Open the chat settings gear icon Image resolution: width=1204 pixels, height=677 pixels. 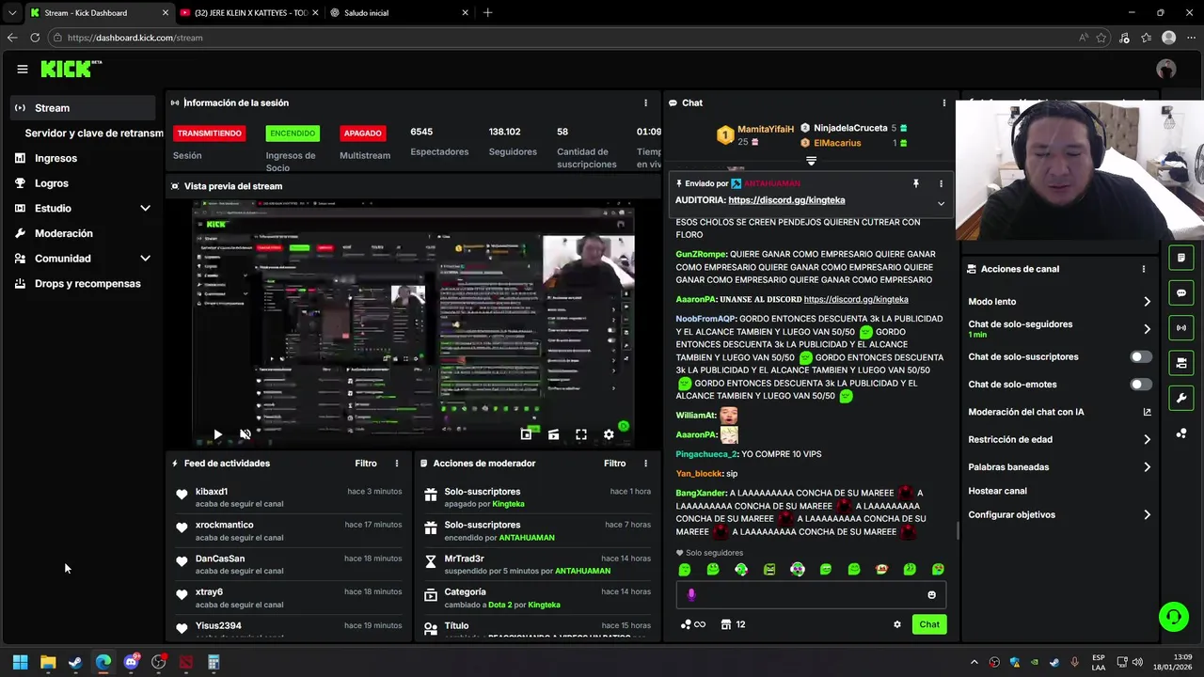(x=897, y=624)
